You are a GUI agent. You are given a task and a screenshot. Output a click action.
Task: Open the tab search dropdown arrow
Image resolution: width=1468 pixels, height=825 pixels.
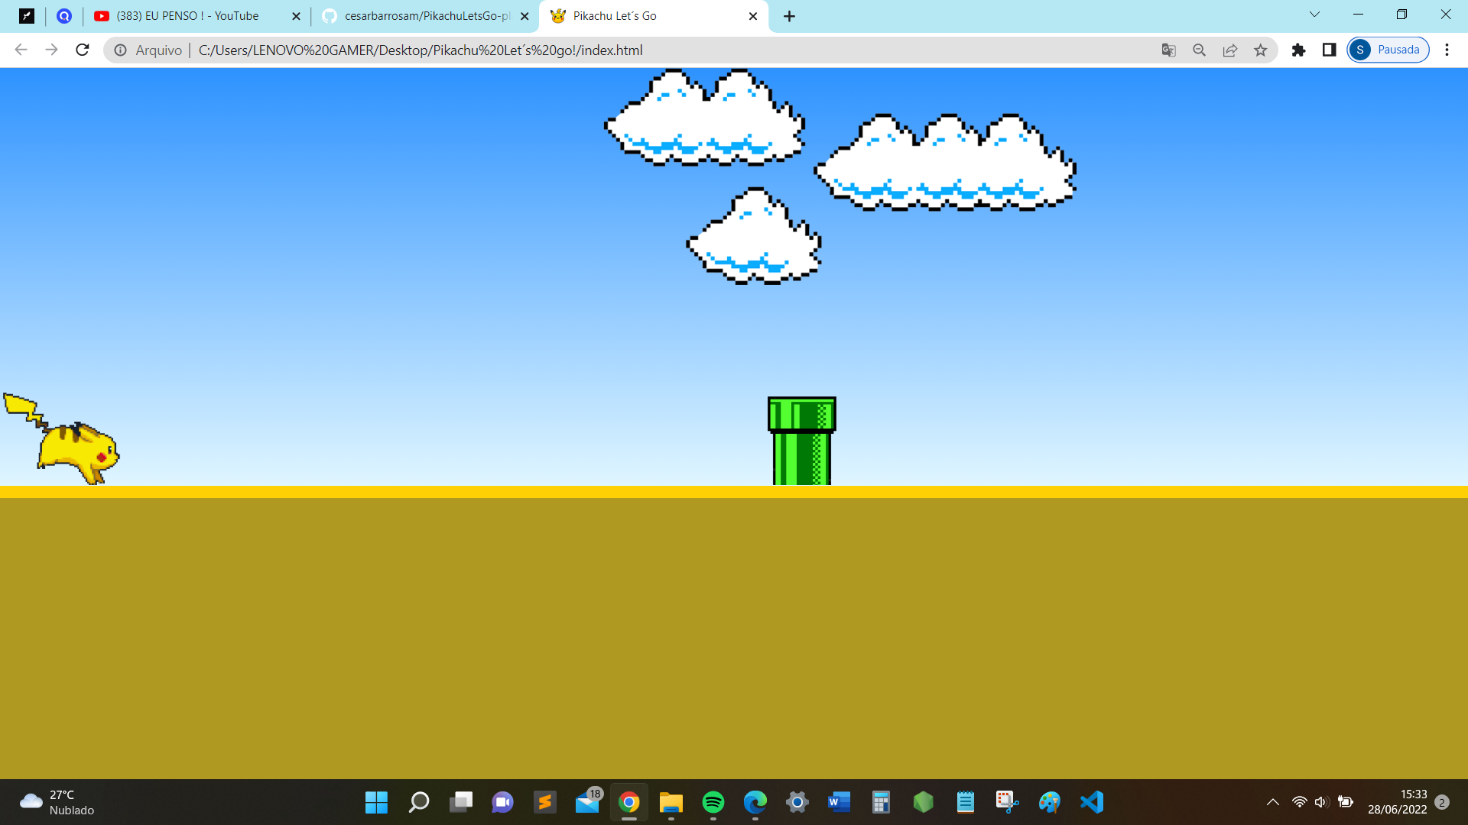pyautogui.click(x=1314, y=15)
